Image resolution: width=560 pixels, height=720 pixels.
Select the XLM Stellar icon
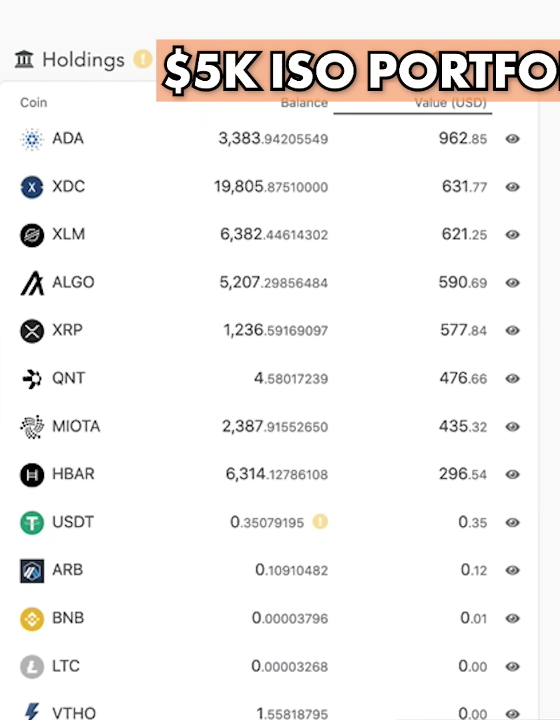pos(31,235)
